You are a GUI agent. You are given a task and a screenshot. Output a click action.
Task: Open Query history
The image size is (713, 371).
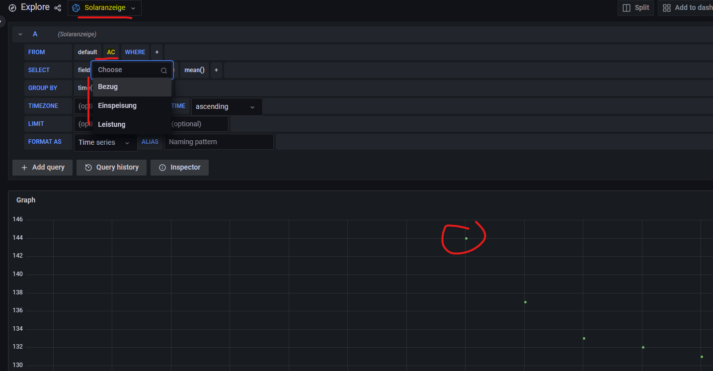pos(112,168)
